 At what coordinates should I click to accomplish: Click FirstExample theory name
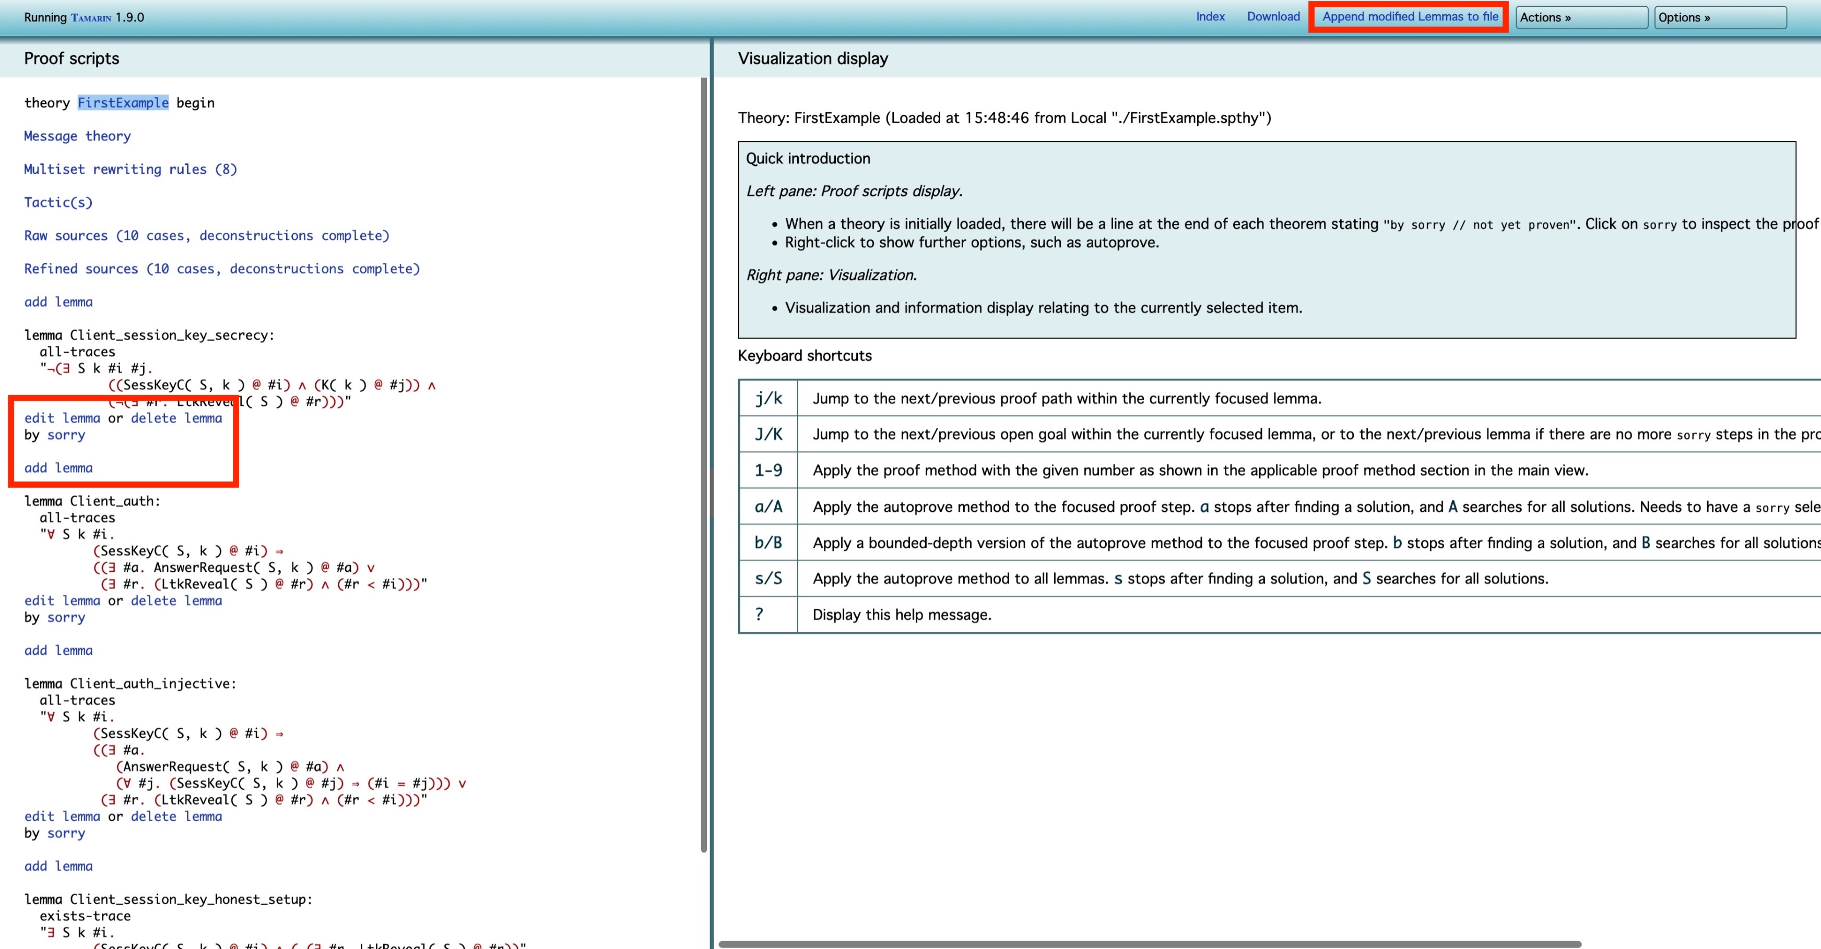(123, 102)
